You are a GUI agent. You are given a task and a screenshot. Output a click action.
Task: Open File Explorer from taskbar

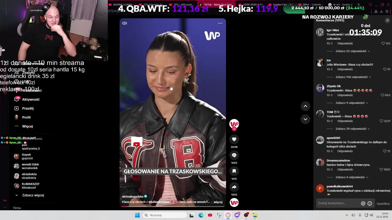pyautogui.click(x=255, y=215)
